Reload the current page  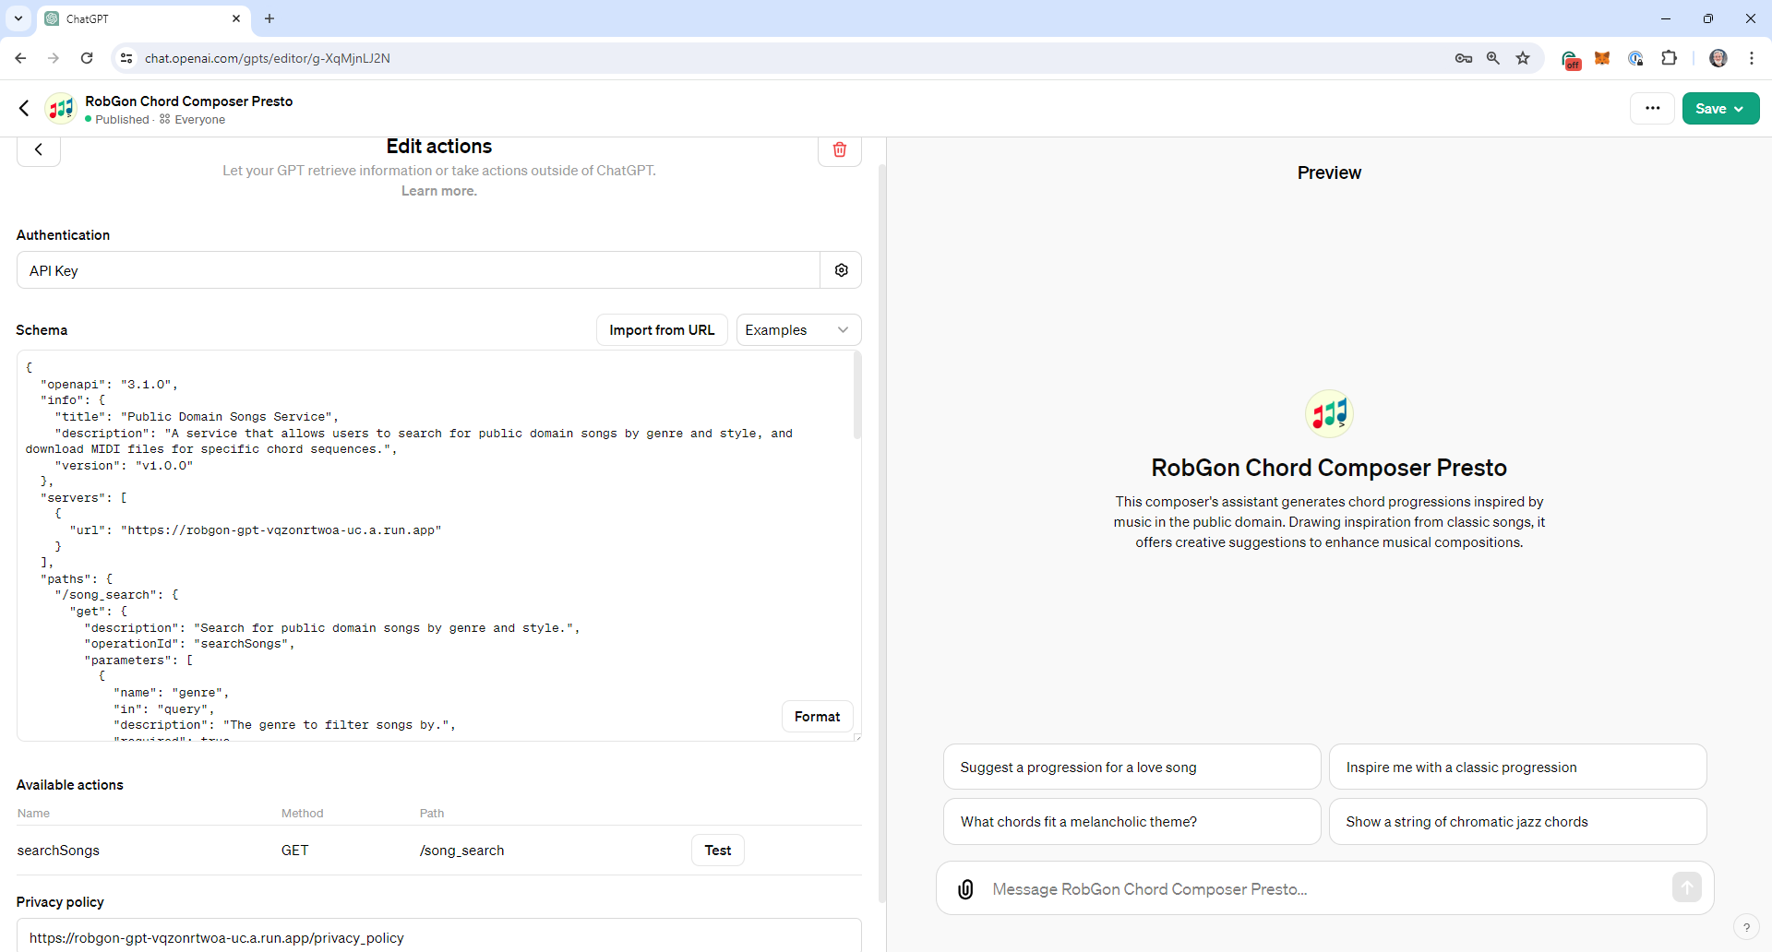87,58
